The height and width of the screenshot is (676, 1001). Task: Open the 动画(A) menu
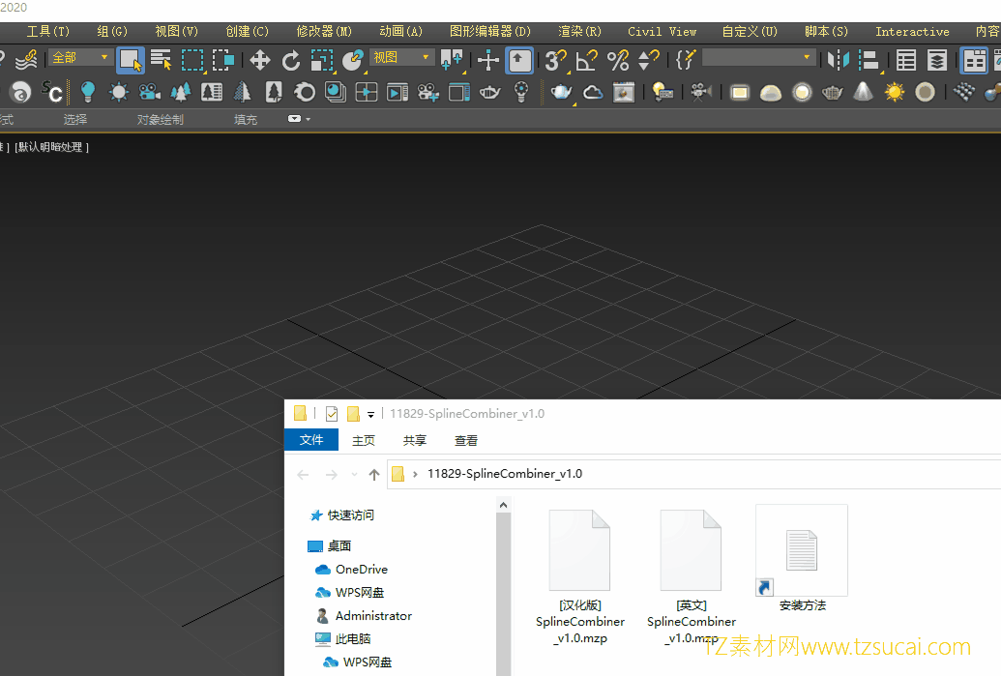coord(401,31)
